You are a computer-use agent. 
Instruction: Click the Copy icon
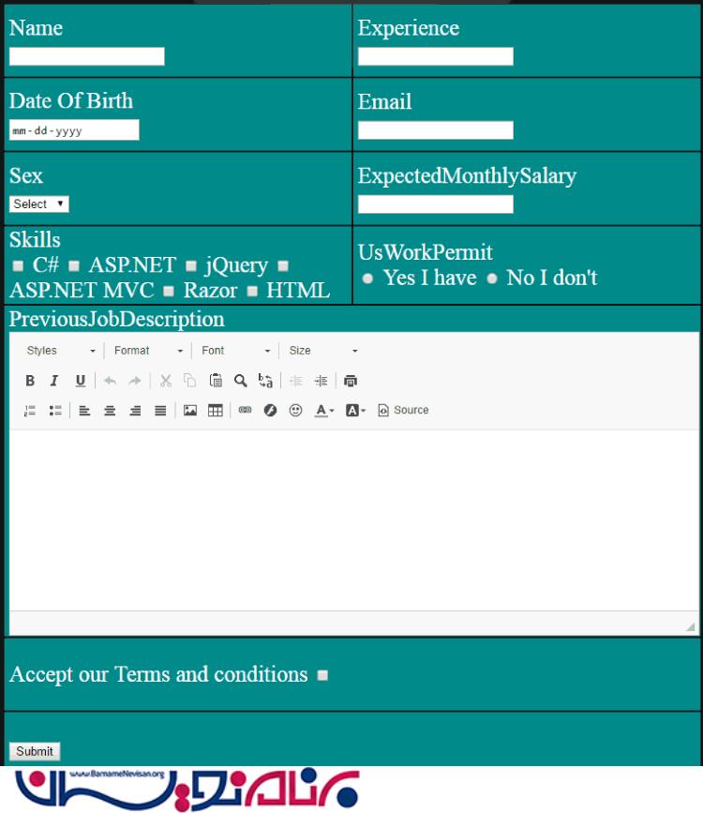(189, 381)
